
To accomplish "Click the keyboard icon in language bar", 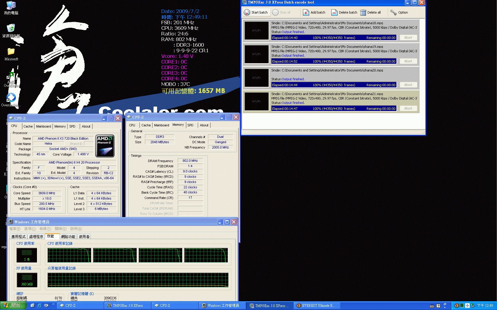I will tap(432, 306).
